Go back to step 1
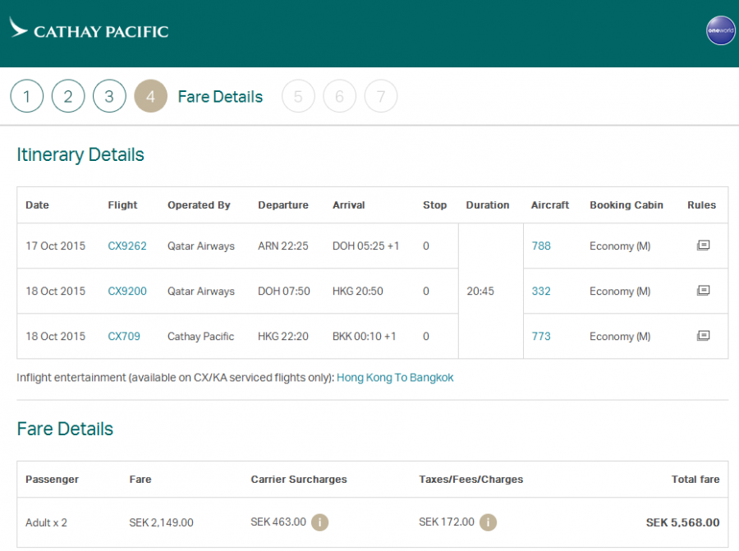Screen dimensions: 739x551 27,97
